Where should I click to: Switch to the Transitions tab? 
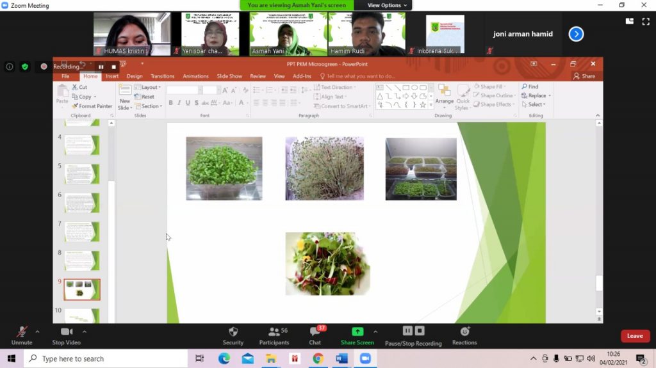162,76
